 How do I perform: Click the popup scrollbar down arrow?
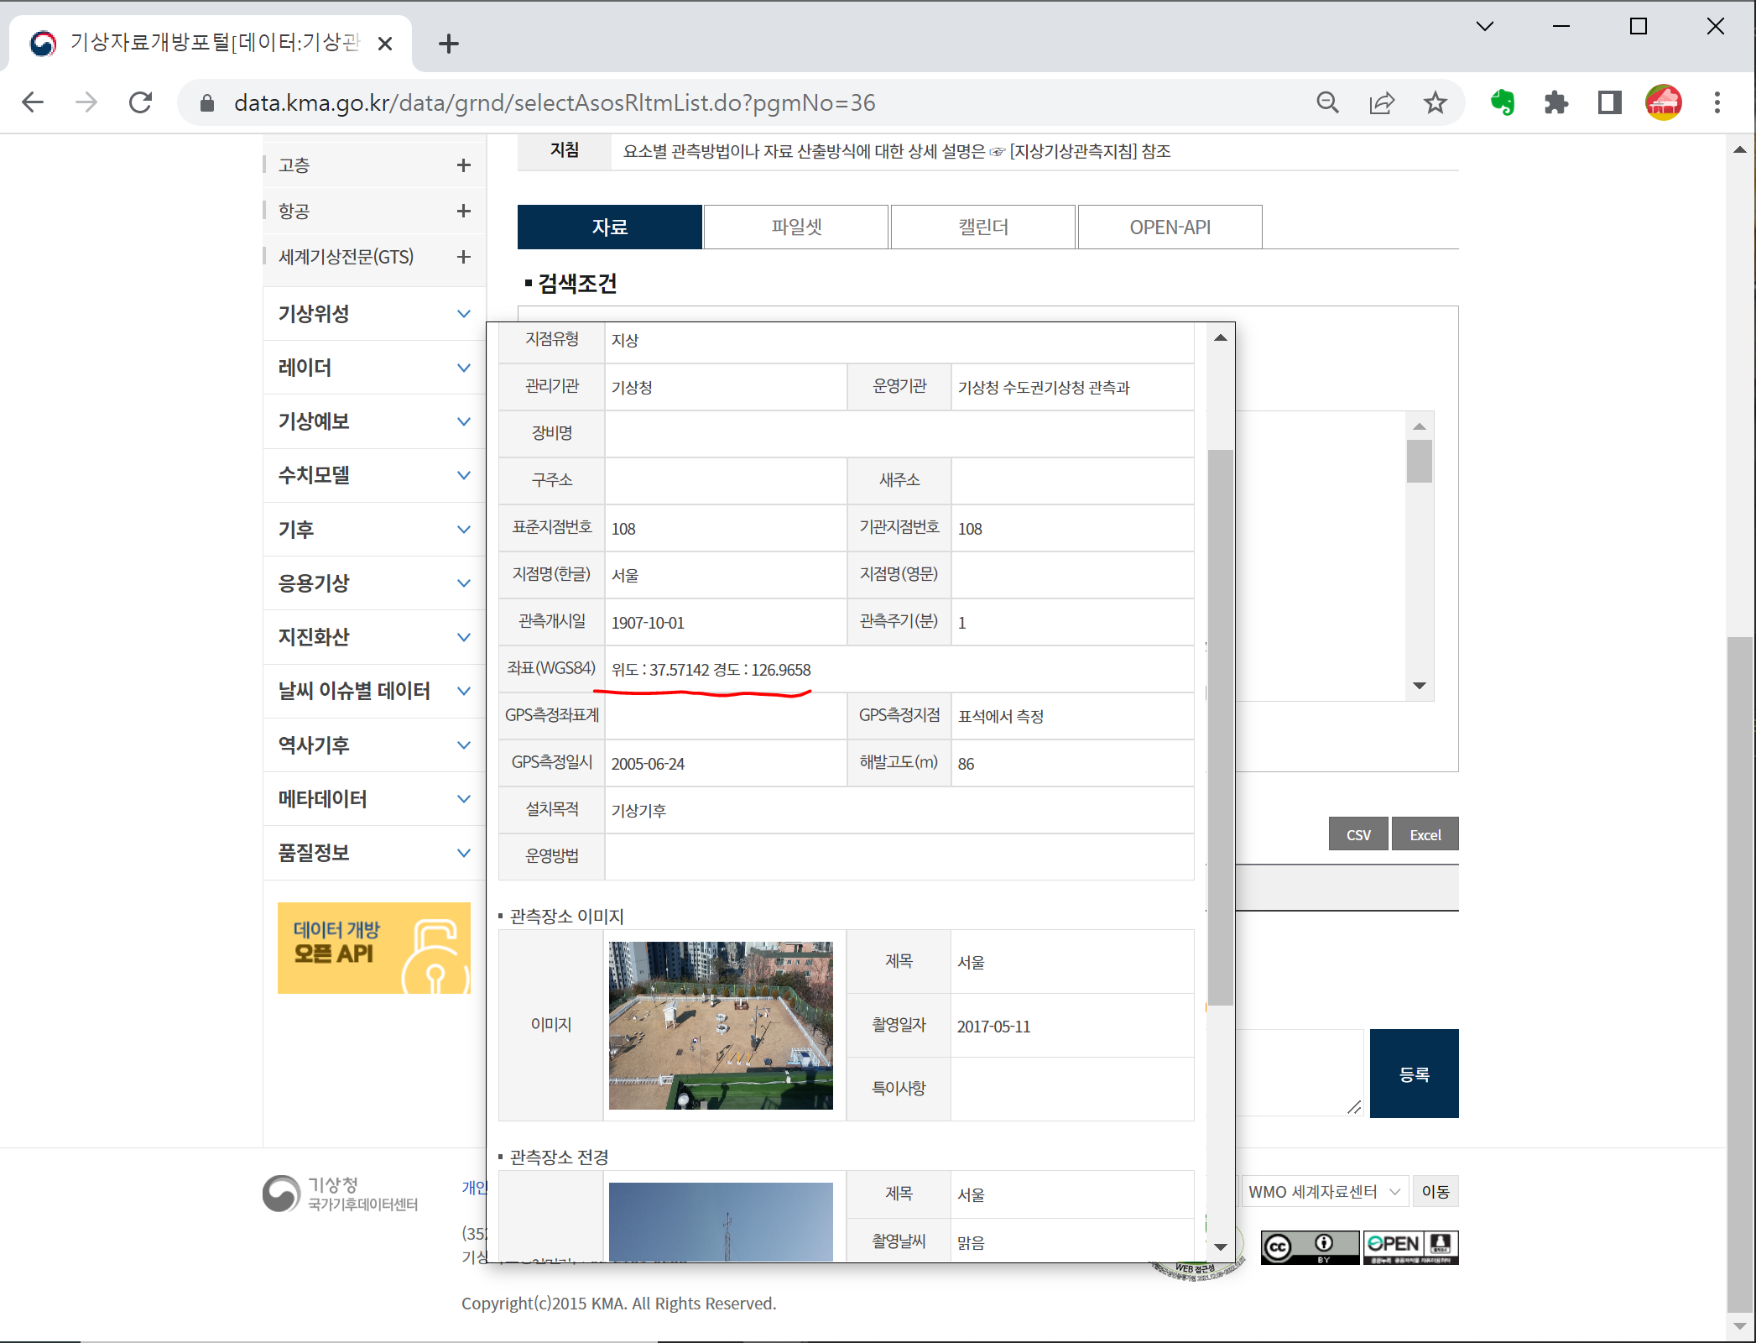coord(1221,1247)
